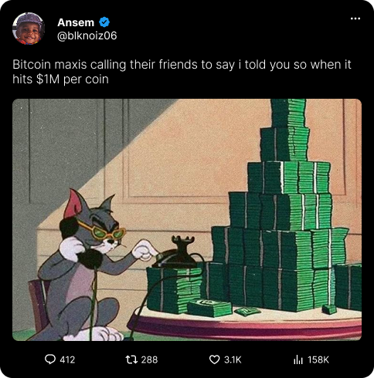Click the reply speech bubble icon
Viewport: 374px width, 378px height.
pyautogui.click(x=50, y=359)
